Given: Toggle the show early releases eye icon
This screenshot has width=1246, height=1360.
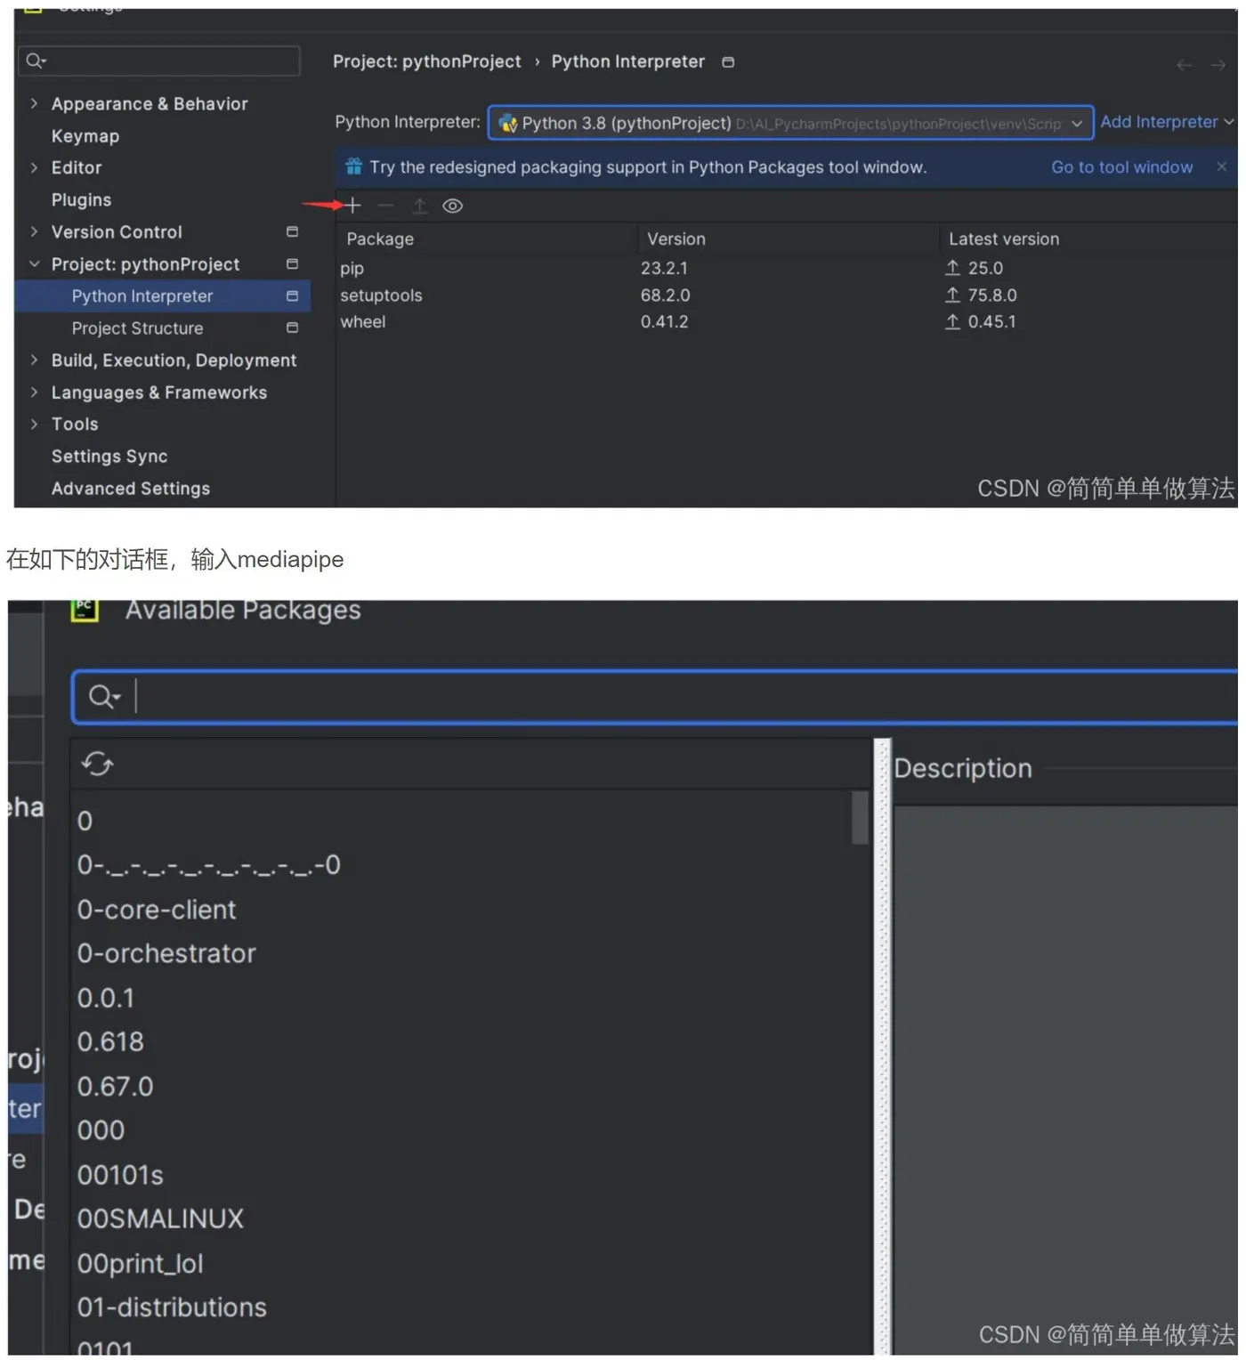Looking at the screenshot, I should (x=452, y=206).
